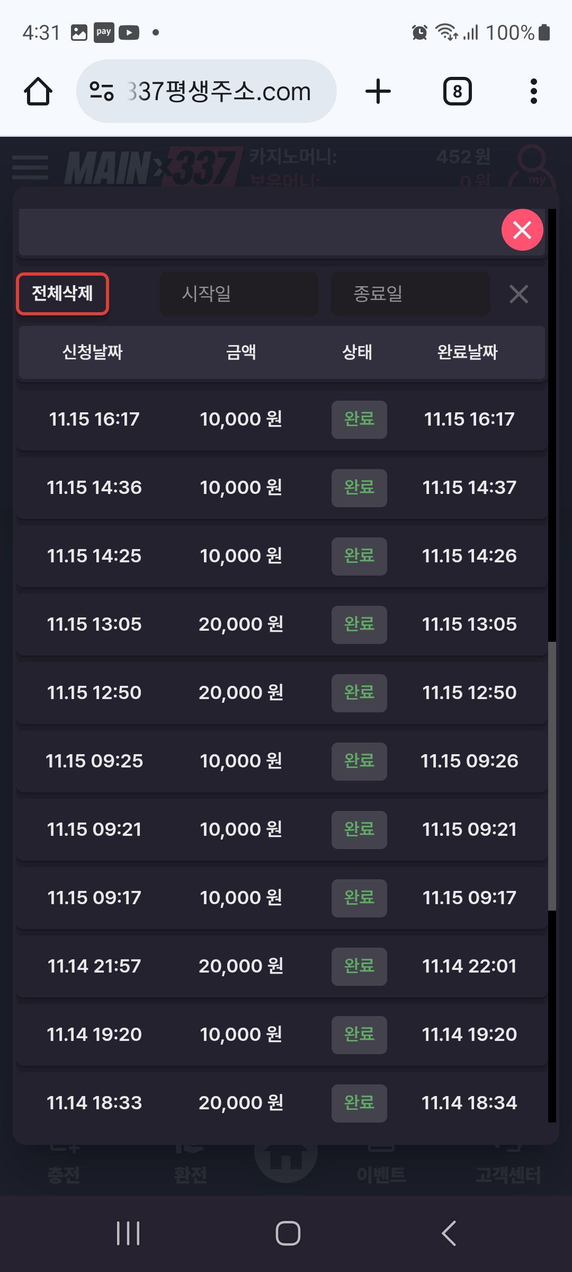
Task: Tap the site settings icon in address bar
Action: [x=102, y=92]
